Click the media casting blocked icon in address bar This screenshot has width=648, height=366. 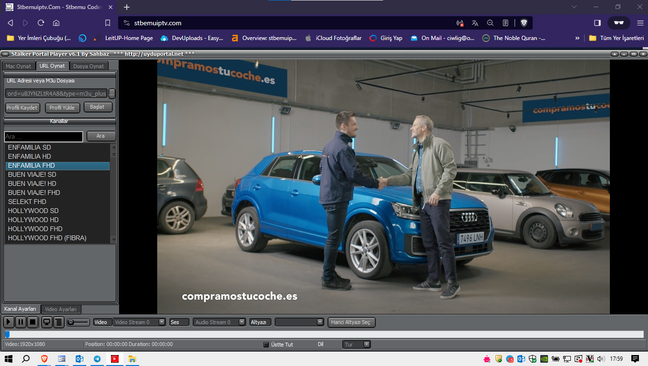pyautogui.click(x=460, y=23)
